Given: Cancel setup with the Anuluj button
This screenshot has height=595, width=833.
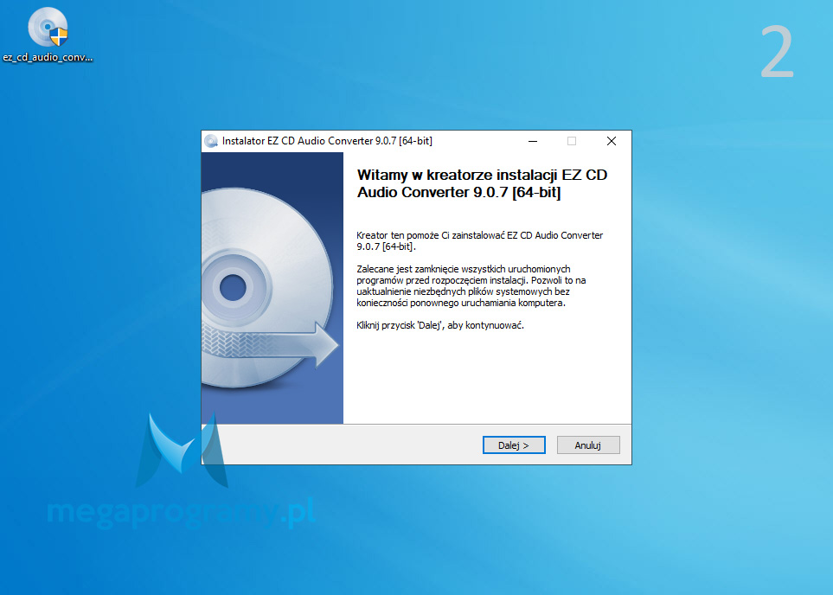Looking at the screenshot, I should pyautogui.click(x=588, y=445).
